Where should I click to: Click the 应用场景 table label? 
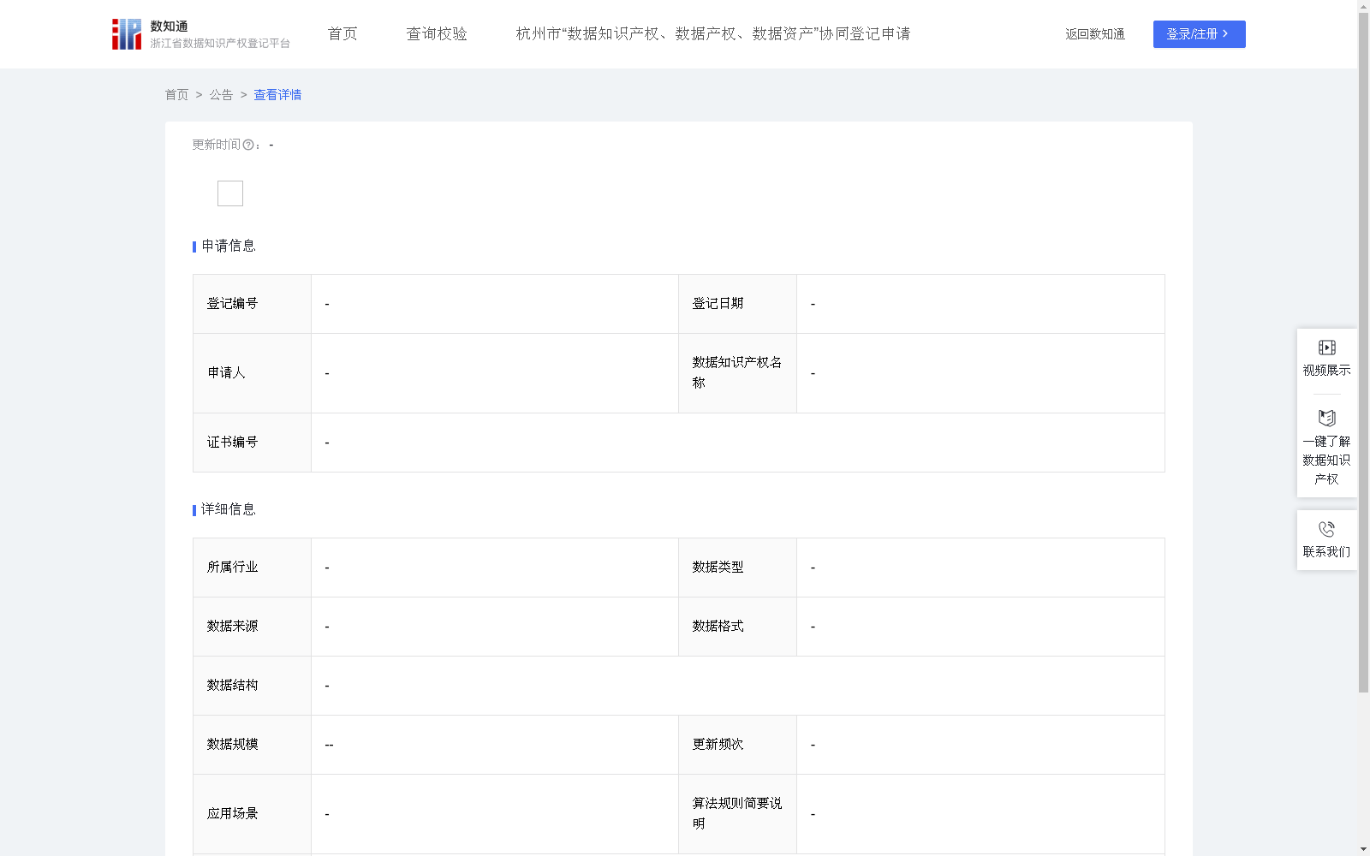coord(232,814)
